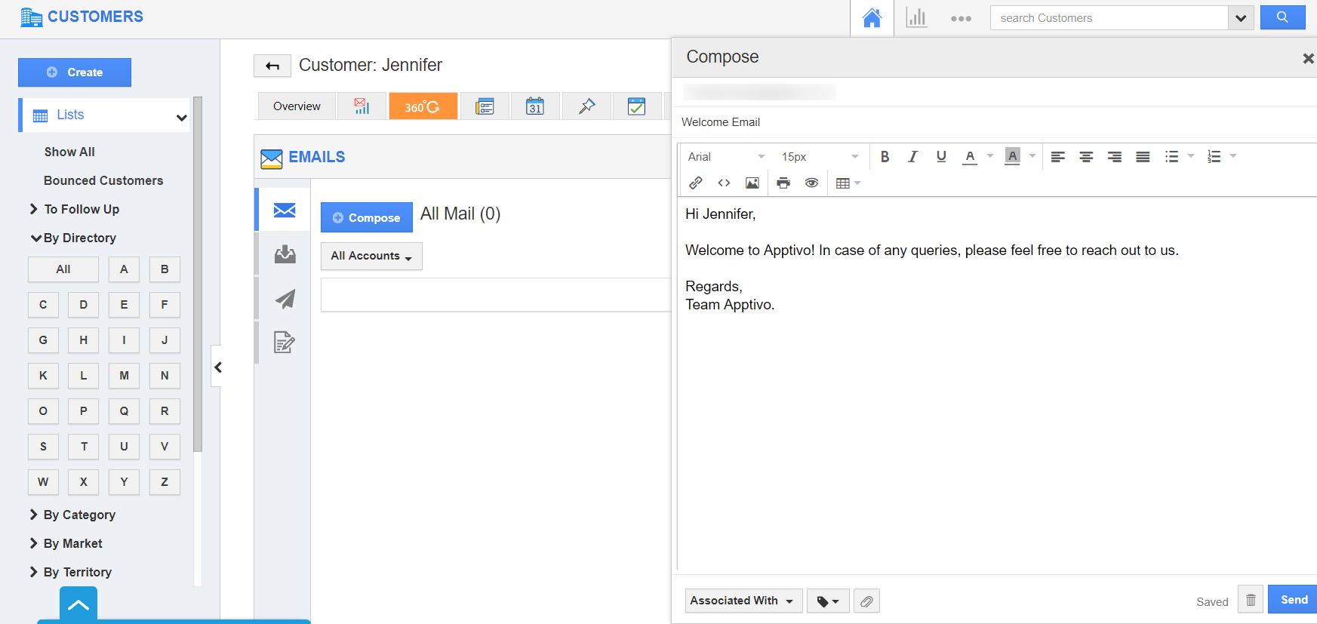Collapse the By Directory section
This screenshot has width=1317, height=624.
click(x=73, y=238)
